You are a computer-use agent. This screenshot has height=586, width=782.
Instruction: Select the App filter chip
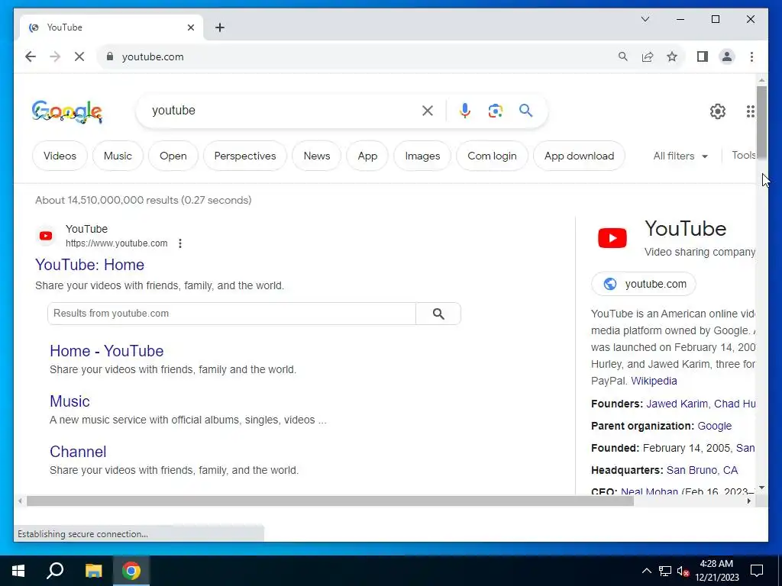click(367, 156)
